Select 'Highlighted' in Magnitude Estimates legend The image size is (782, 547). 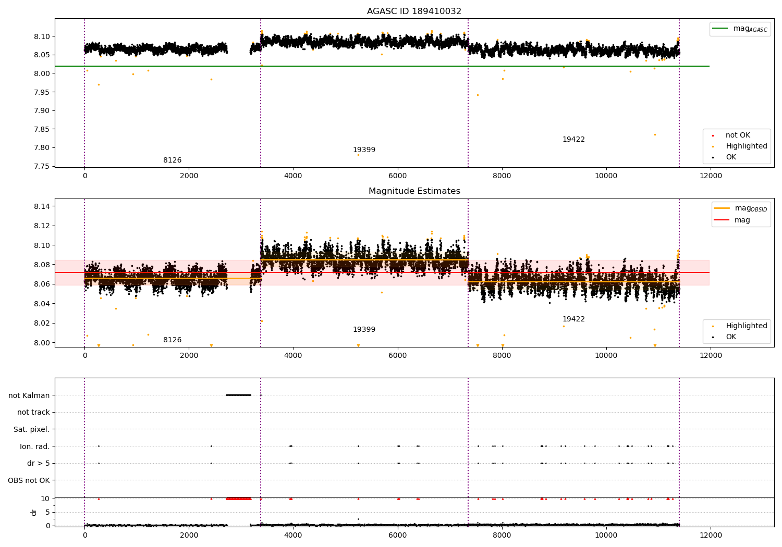[x=747, y=326]
